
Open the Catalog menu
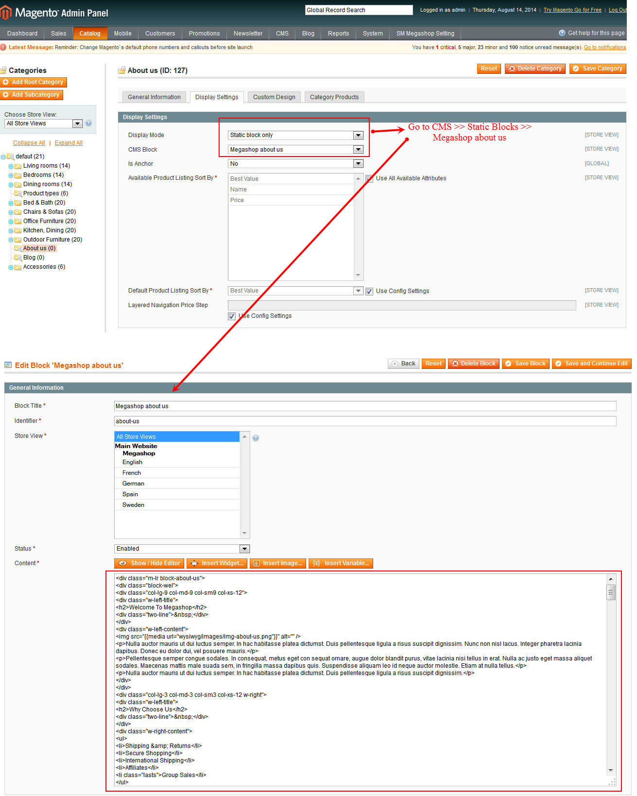[90, 34]
